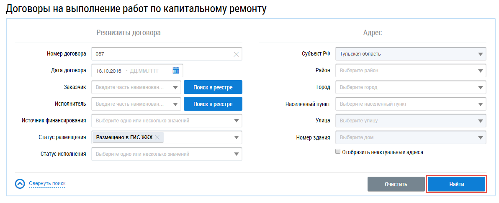Enable 'Отобразить неактуальные адреса' checkbox
The image size is (499, 203).
tap(338, 152)
